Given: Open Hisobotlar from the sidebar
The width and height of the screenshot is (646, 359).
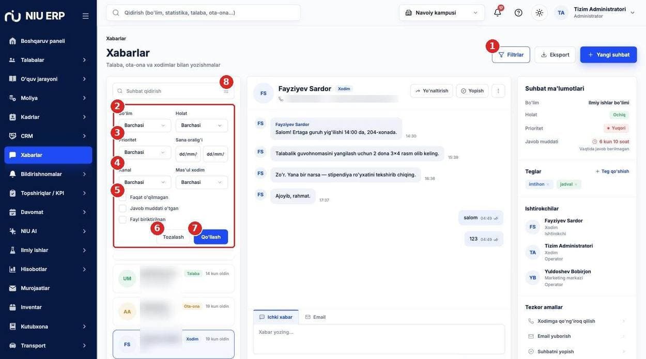Looking at the screenshot, I should [x=48, y=269].
